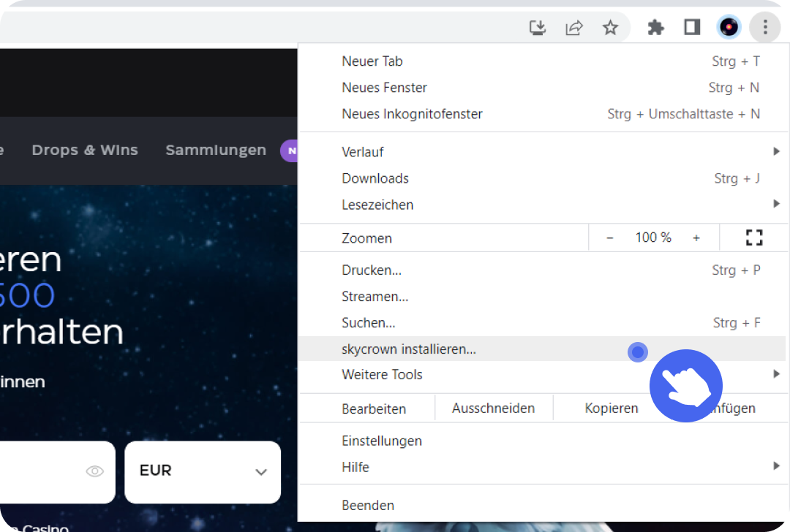Open Einstellungen from menu
The height and width of the screenshot is (532, 790).
(543, 441)
